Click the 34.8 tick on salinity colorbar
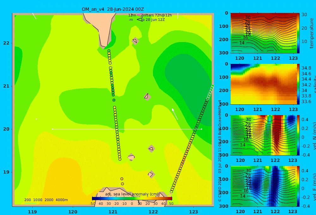Viewport: 316px width, 215px height. [306, 68]
